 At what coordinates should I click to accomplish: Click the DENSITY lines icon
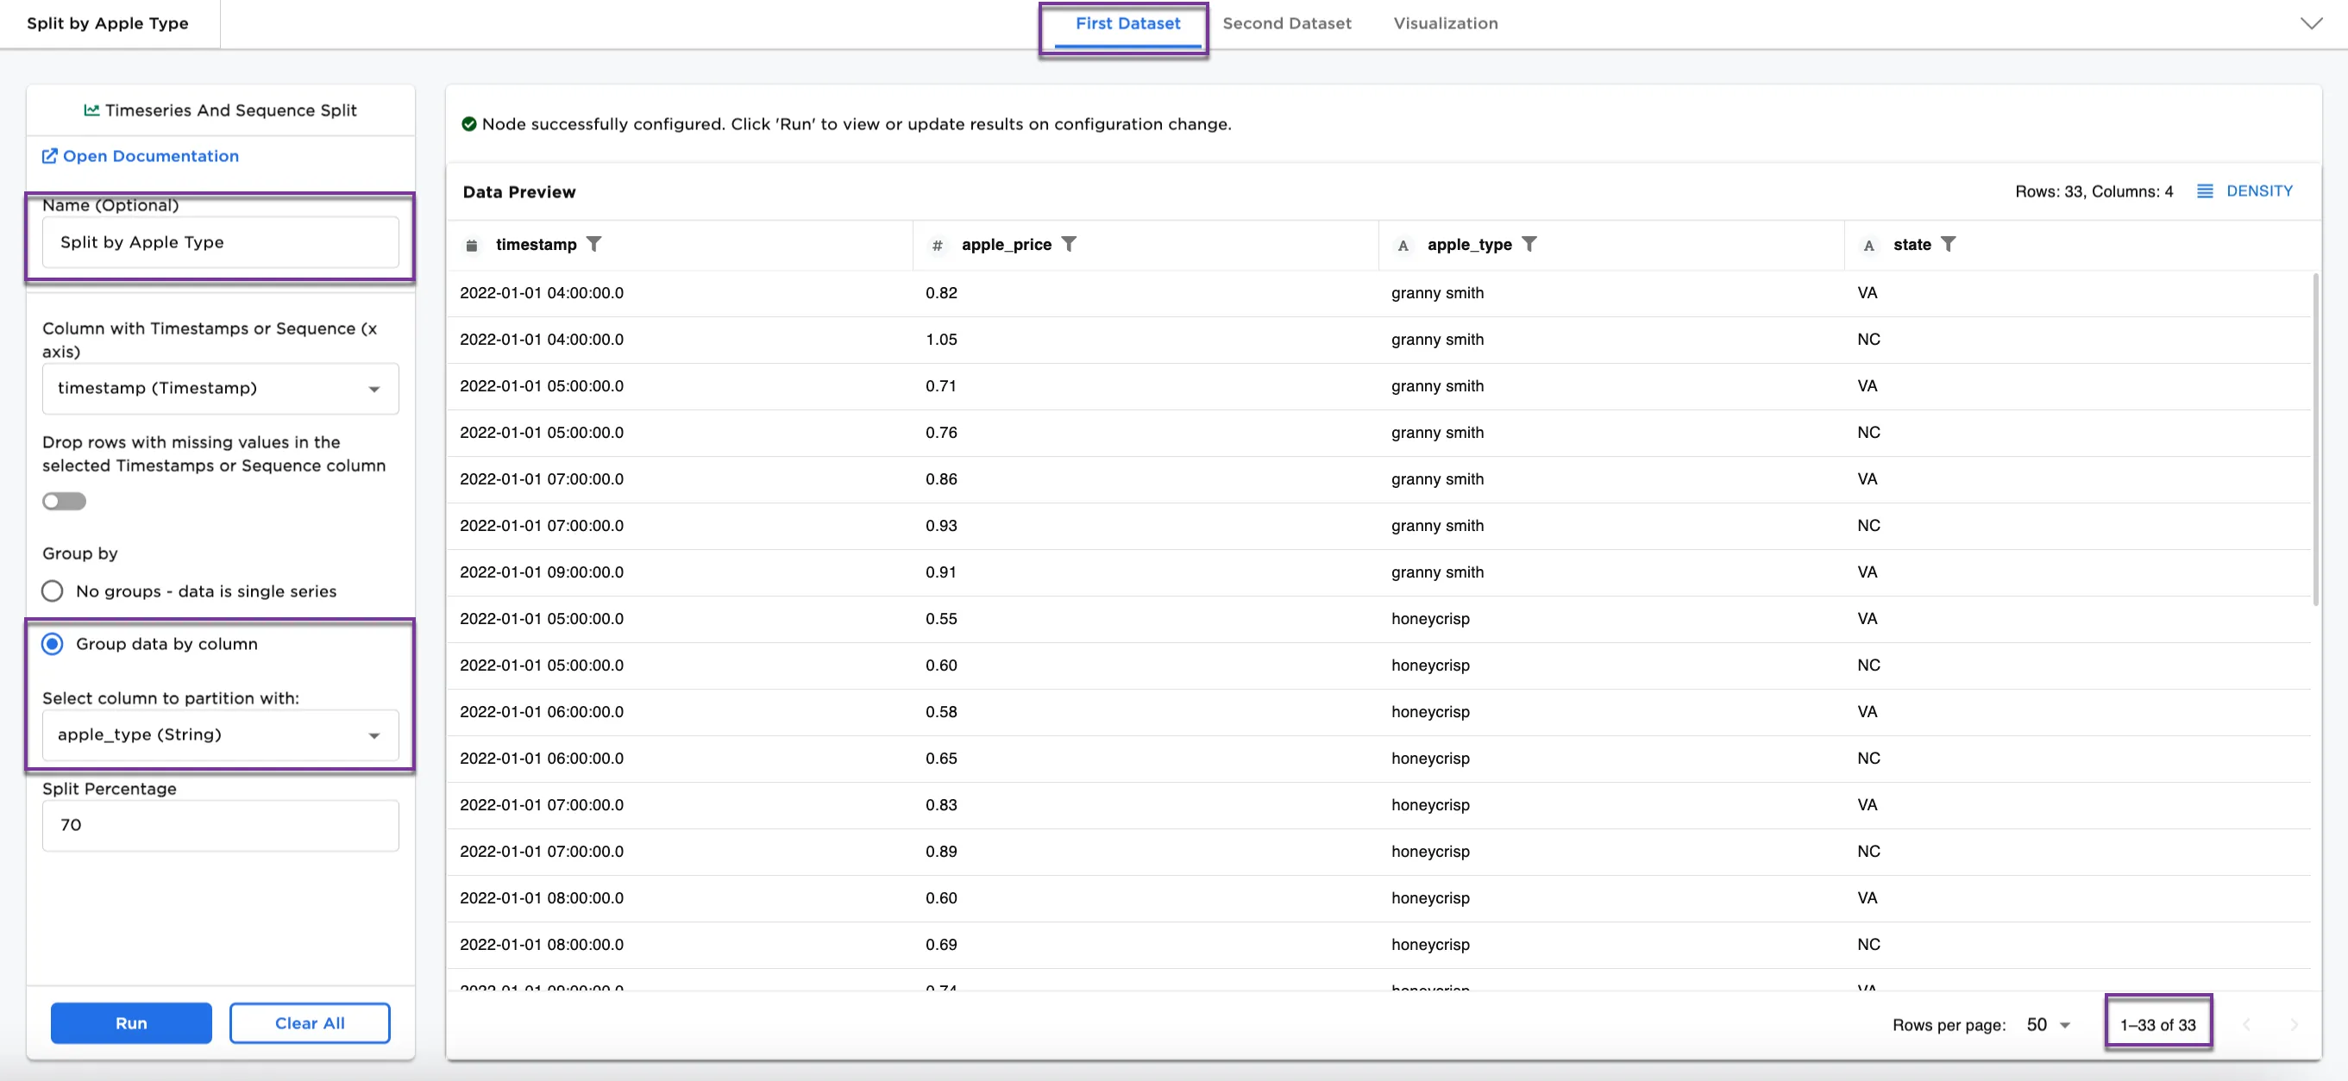click(x=2204, y=191)
